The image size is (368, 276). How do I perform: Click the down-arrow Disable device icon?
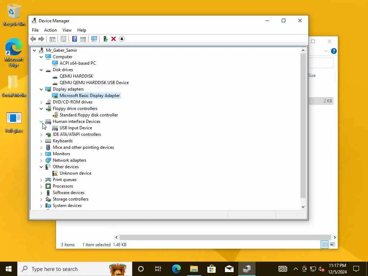[x=122, y=39]
